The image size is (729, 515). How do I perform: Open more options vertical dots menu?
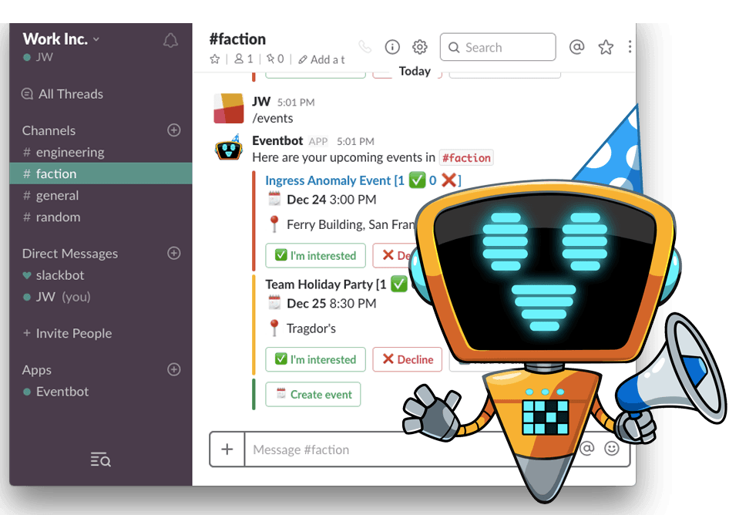click(x=630, y=46)
